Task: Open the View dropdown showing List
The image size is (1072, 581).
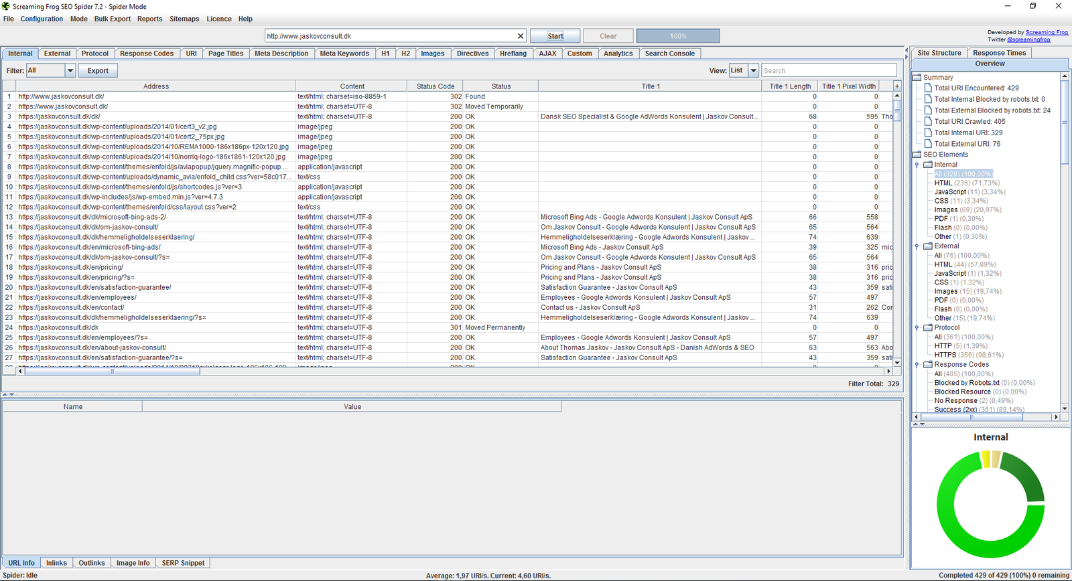Action: 753,70
